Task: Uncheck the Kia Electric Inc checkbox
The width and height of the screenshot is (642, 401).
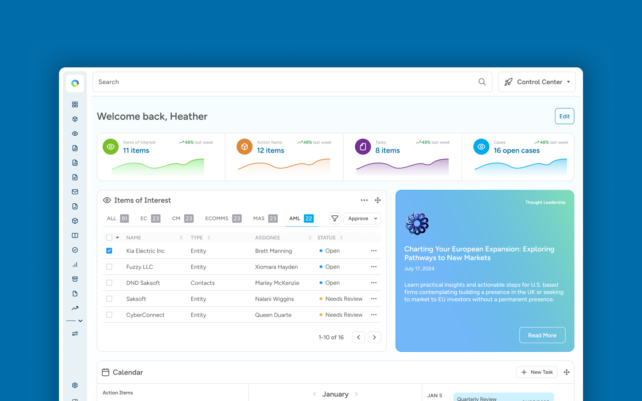Action: [x=109, y=251]
